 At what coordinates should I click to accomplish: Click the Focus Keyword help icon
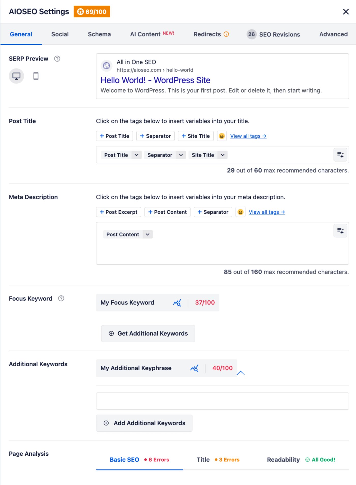pyautogui.click(x=61, y=298)
